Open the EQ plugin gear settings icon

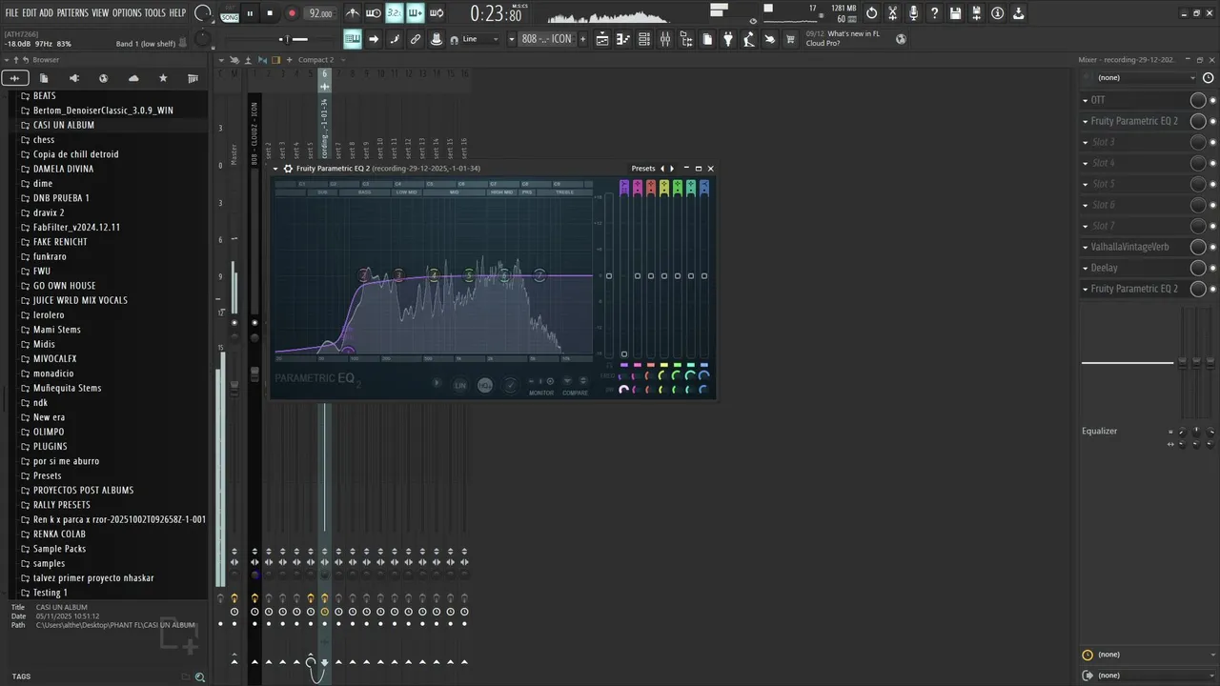click(289, 169)
